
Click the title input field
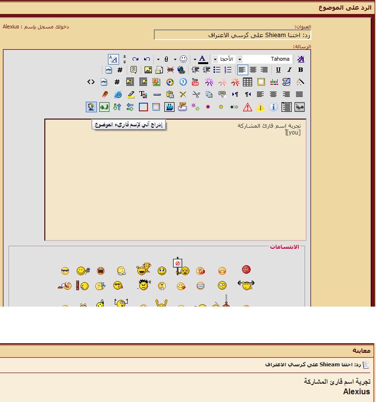coord(232,35)
